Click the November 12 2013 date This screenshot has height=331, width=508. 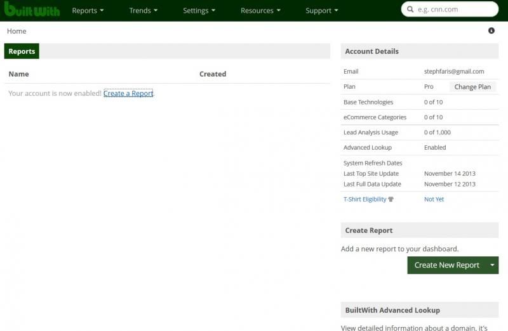click(x=450, y=184)
